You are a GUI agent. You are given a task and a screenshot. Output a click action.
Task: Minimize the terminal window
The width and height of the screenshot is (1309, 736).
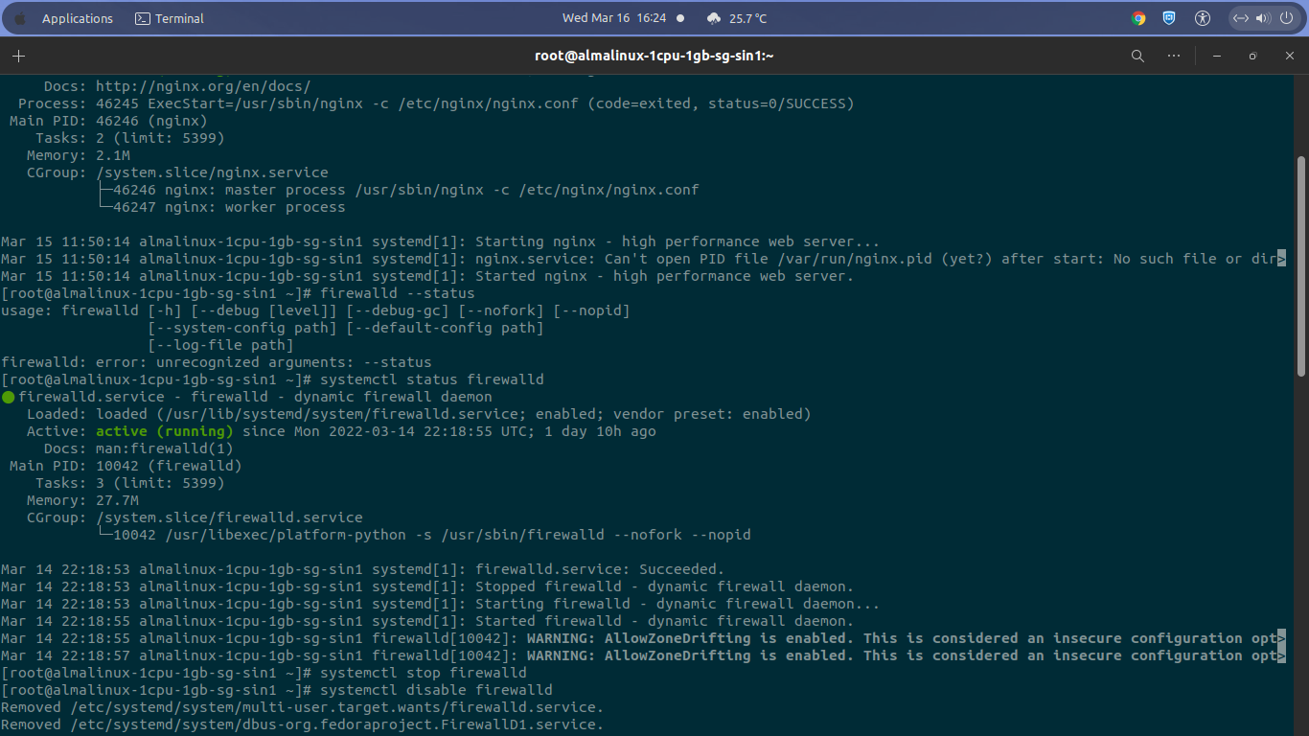tap(1216, 57)
